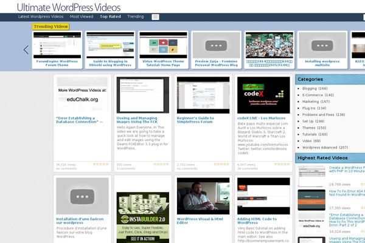Open Adding HTML Code to WordPress thumbnail
This screenshot has width=365, height=243.
[263, 196]
